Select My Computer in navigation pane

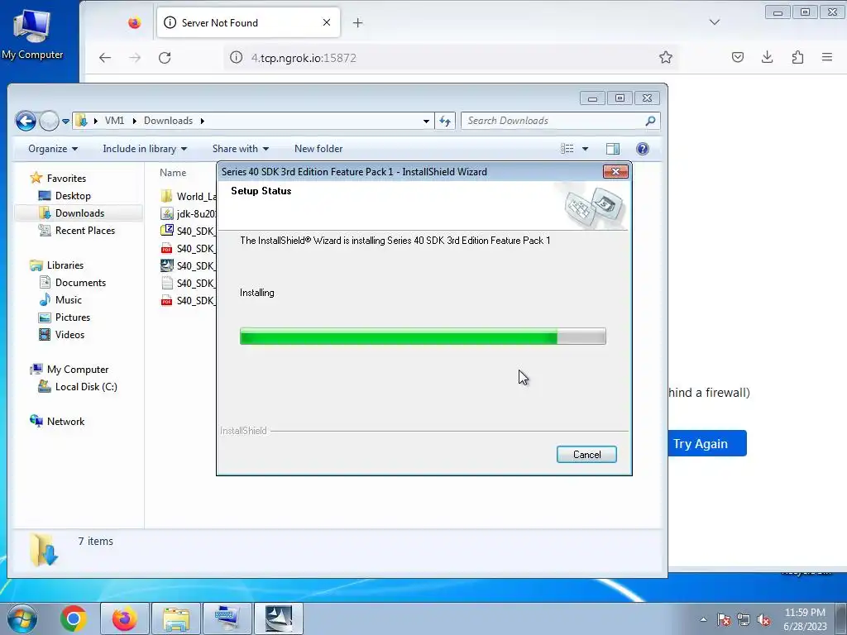click(x=77, y=370)
